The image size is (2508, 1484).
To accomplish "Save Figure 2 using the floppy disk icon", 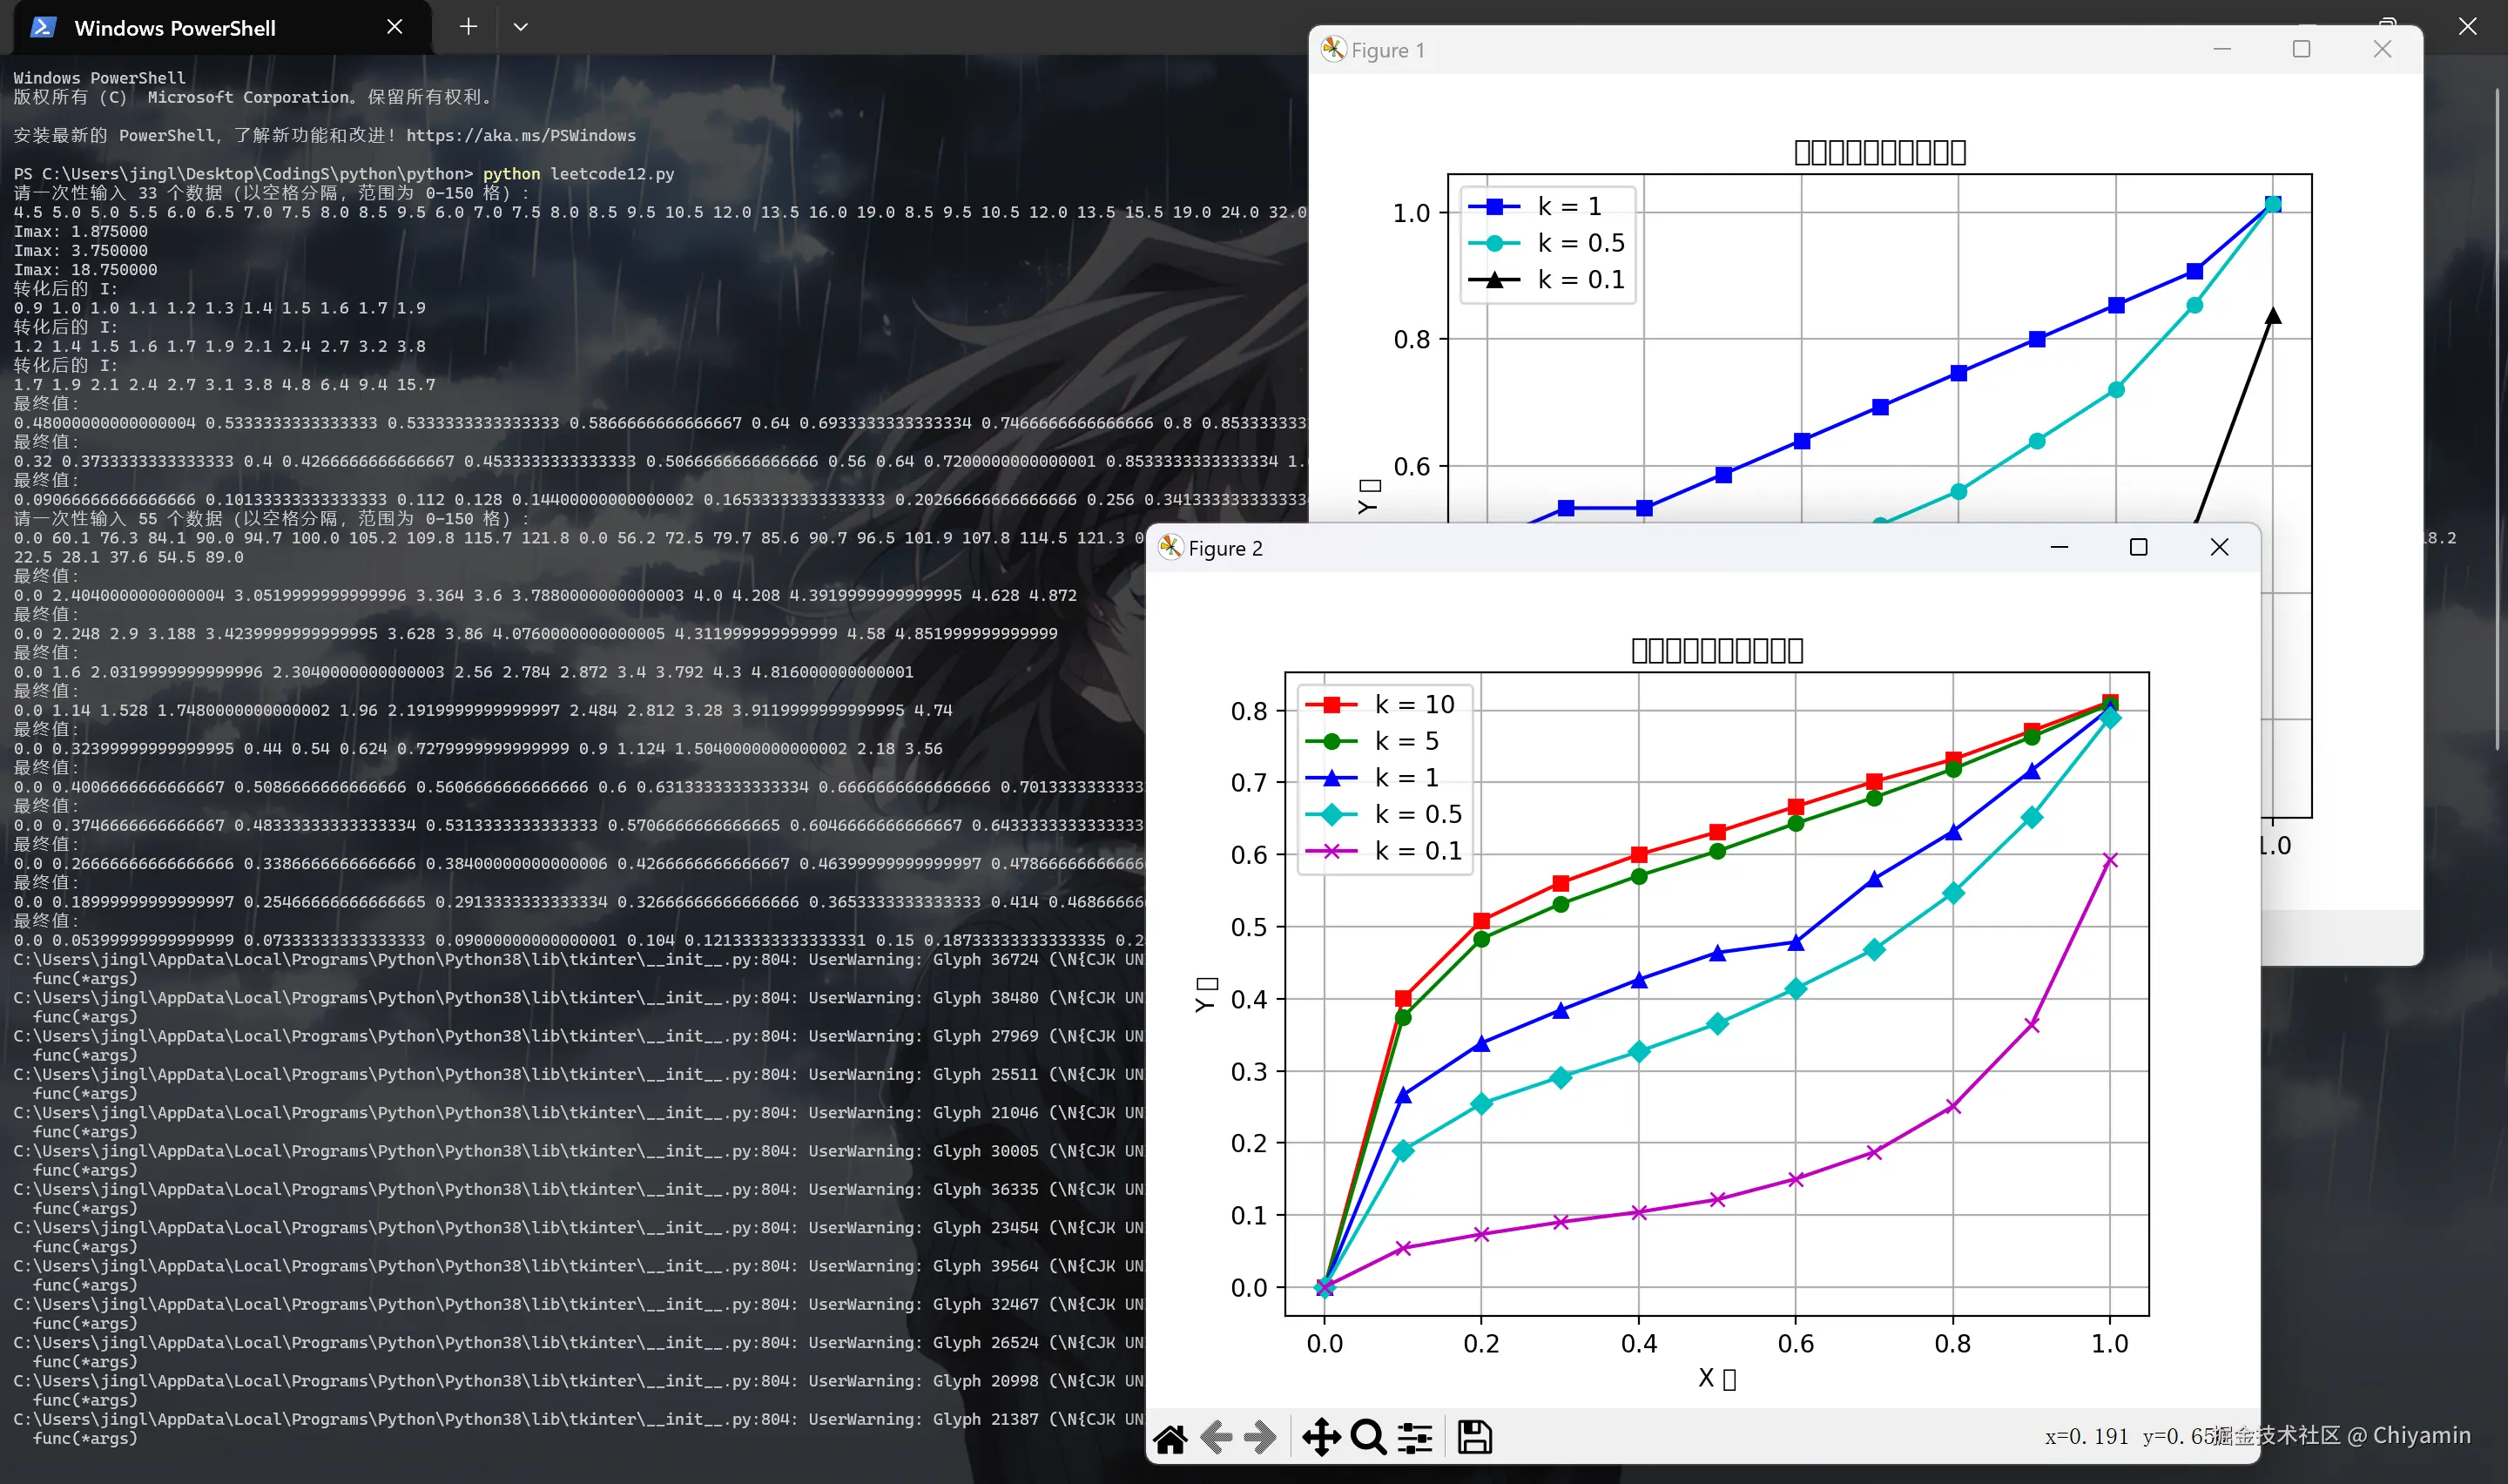I will [x=1474, y=1438].
